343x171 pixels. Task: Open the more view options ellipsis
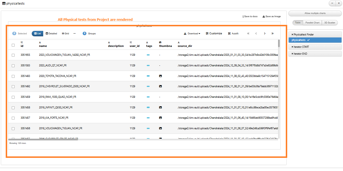pos(74,33)
